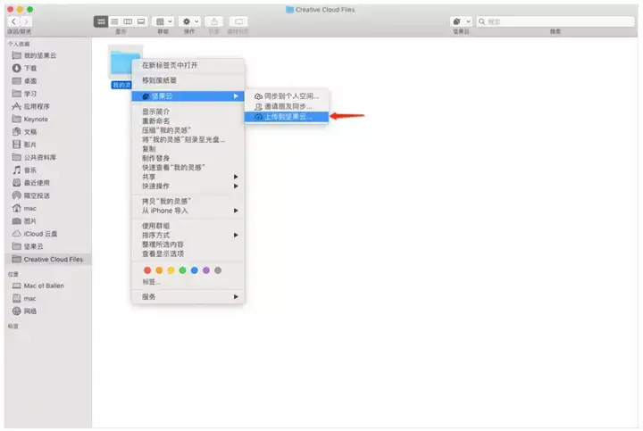
Task: Switch to icon grid view
Action: [101, 21]
